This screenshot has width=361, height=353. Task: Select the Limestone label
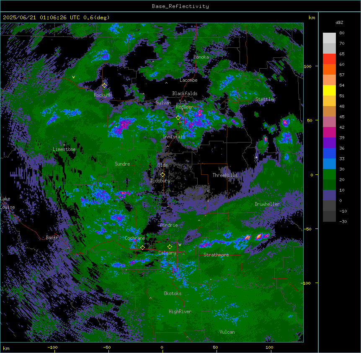(x=64, y=149)
